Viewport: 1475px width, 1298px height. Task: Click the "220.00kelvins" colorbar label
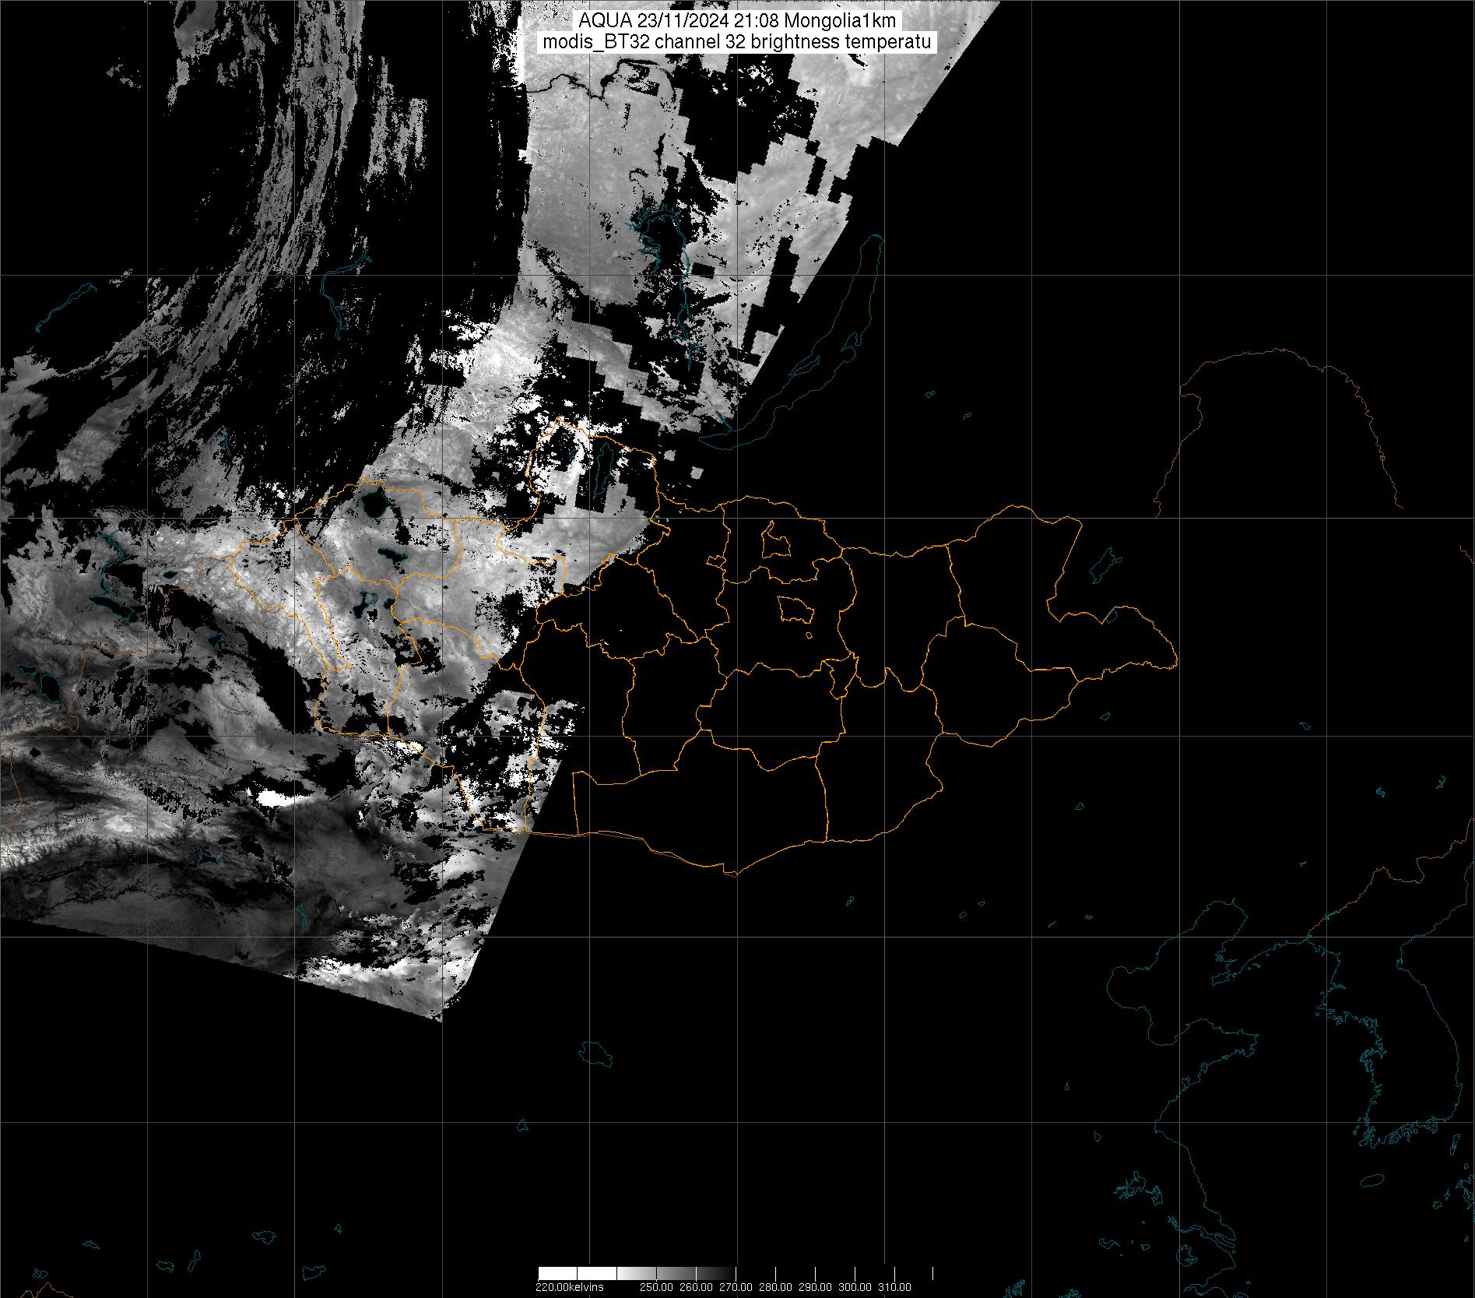pyautogui.click(x=569, y=1287)
